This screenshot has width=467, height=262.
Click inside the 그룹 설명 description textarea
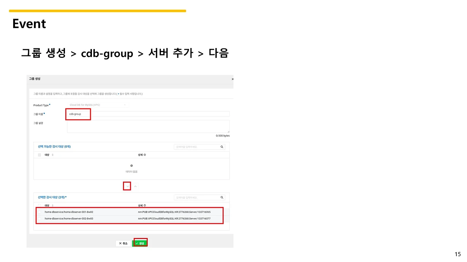[x=148, y=126]
